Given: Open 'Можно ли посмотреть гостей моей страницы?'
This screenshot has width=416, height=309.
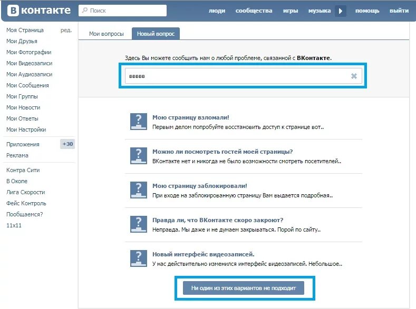Looking at the screenshot, I should [222, 152].
